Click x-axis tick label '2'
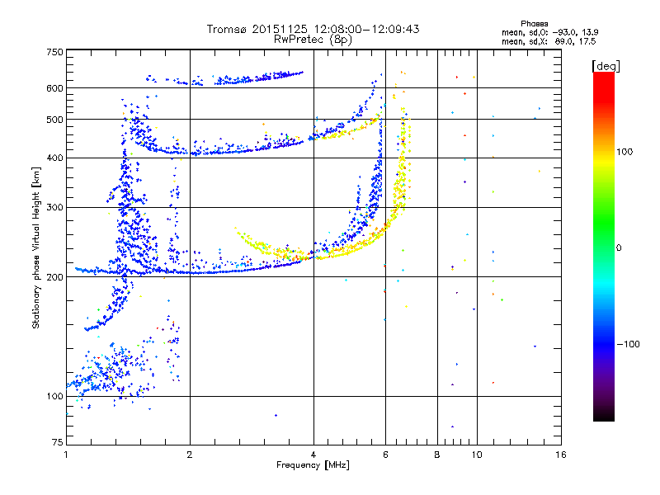 coord(190,455)
